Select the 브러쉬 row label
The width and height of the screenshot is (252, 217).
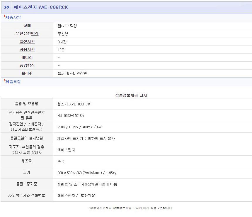27,73
